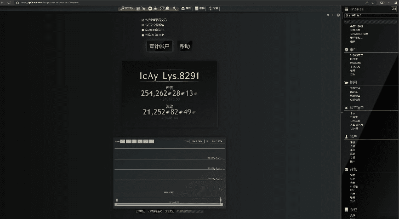Select the last range button above the graph
This screenshot has width=399, height=219.
pos(151,141)
